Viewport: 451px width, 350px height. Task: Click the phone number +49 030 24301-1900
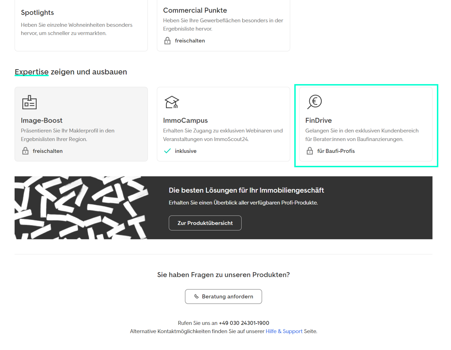click(244, 323)
